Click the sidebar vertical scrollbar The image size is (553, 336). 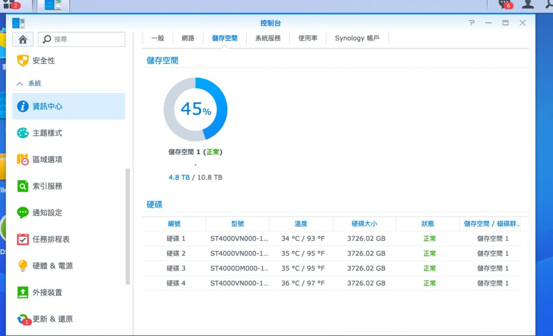[x=127, y=226]
